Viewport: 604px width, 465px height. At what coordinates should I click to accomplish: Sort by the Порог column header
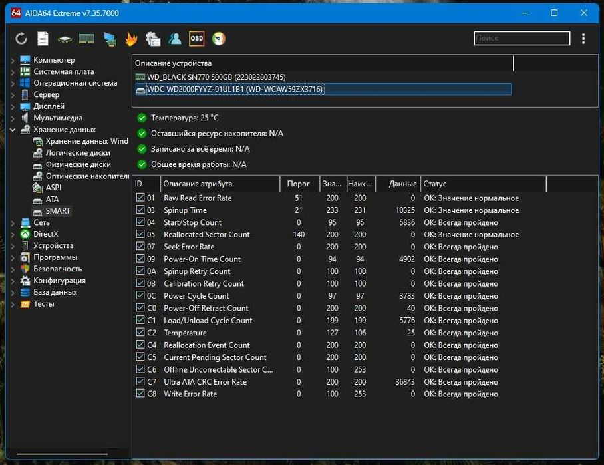(300, 184)
